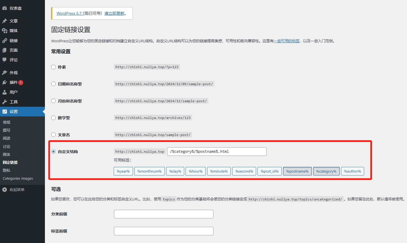Open 设置 menu item
The height and width of the screenshot is (243, 407).
[22, 112]
